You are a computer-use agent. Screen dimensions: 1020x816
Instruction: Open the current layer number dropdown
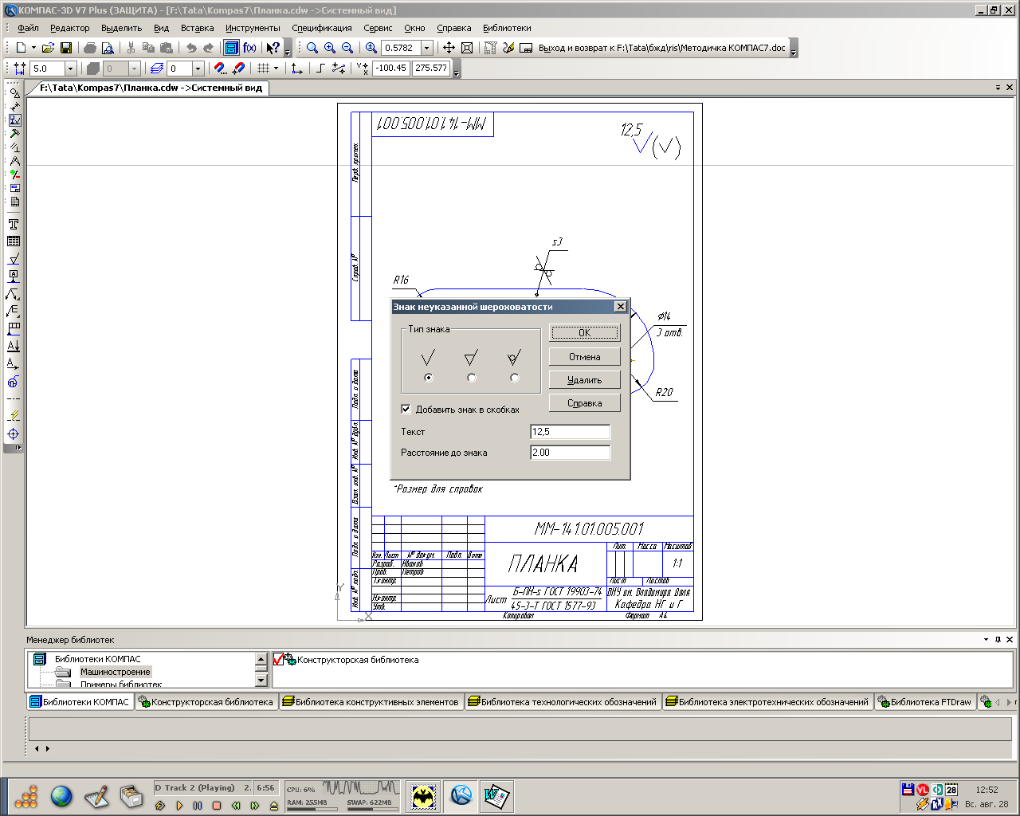coord(198,69)
